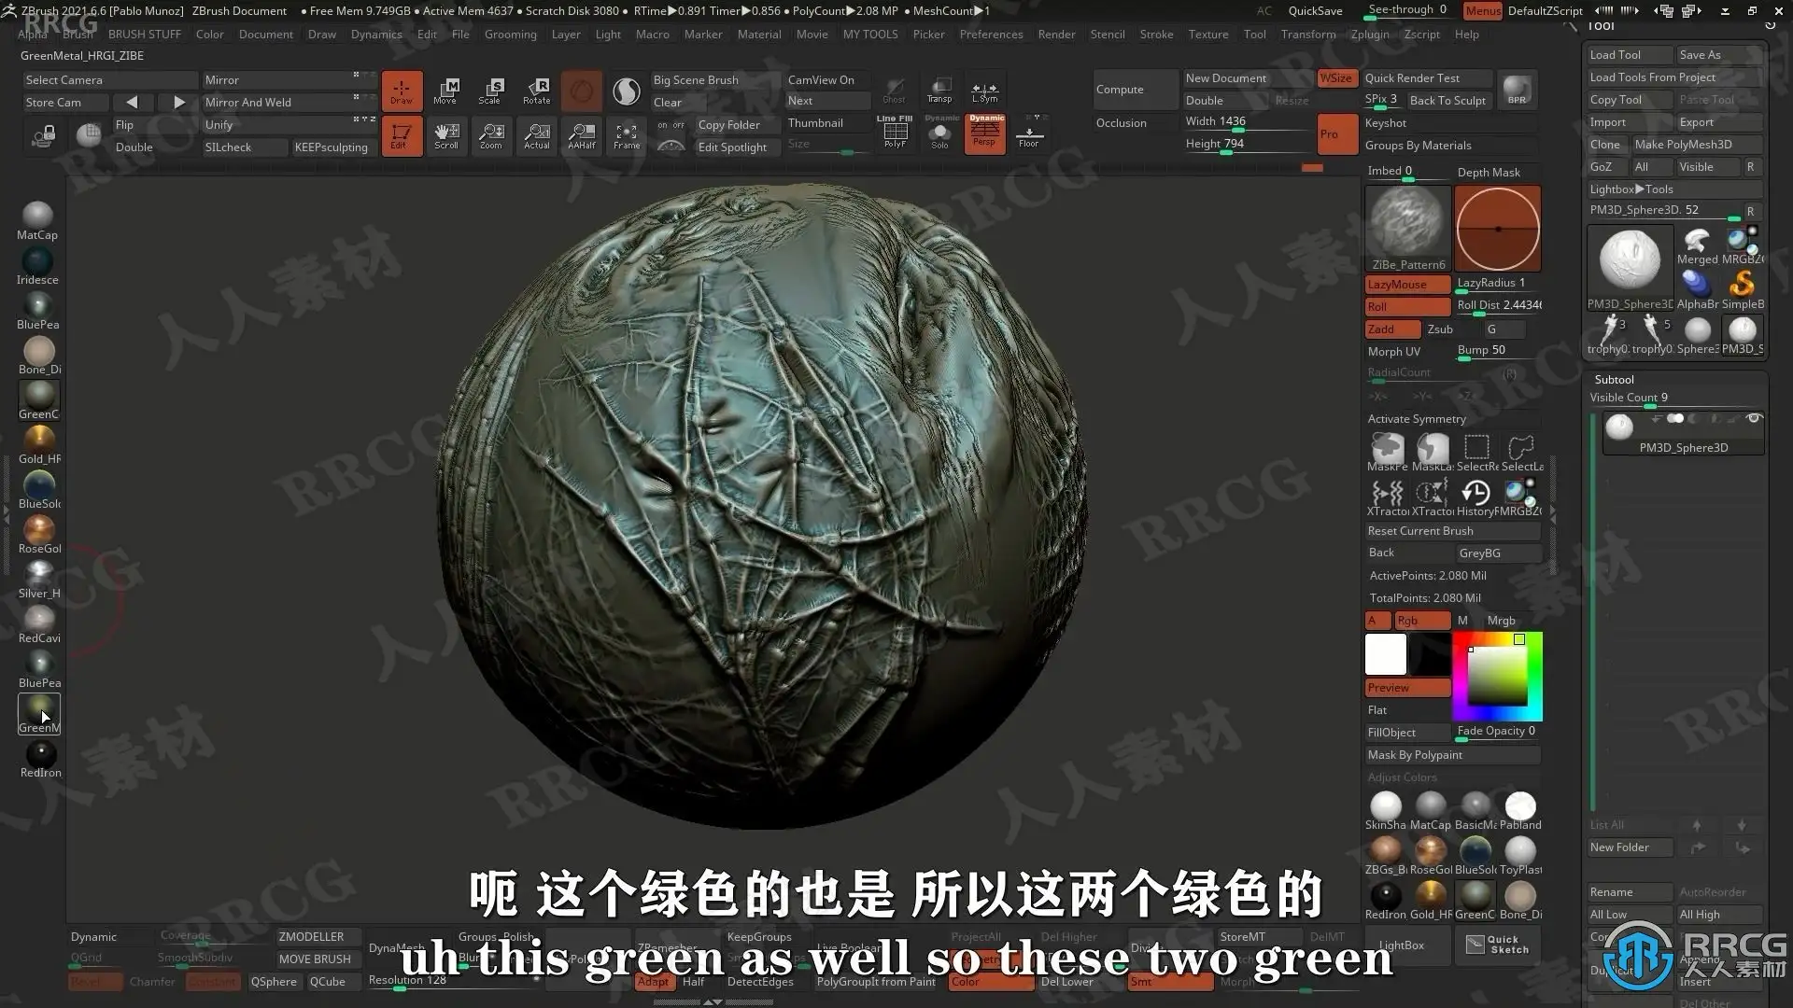Toggle the Roll stroke option
This screenshot has width=1793, height=1008.
pyautogui.click(x=1407, y=307)
